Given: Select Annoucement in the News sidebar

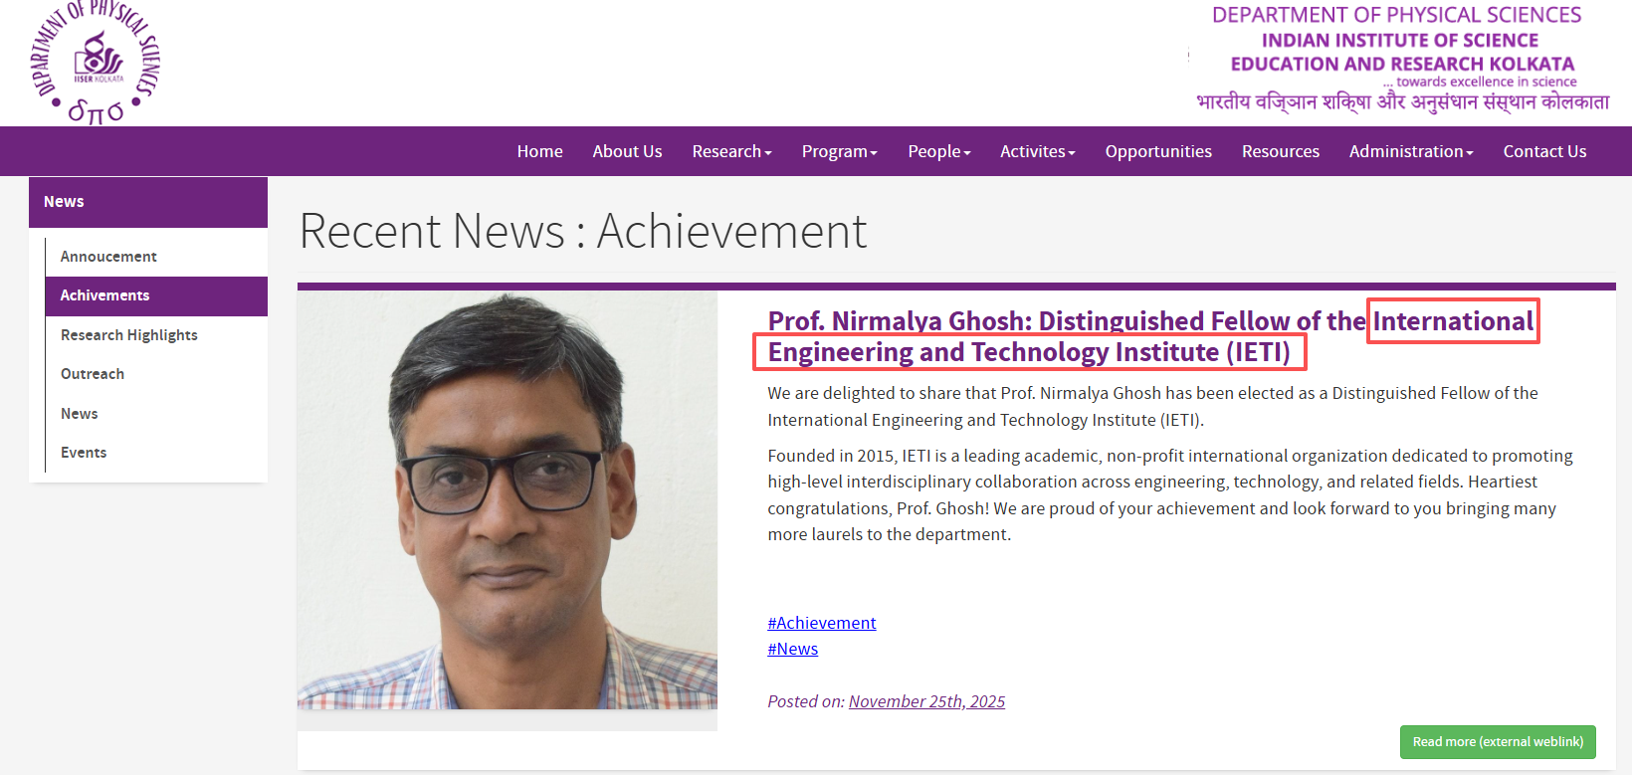Looking at the screenshot, I should point(108,257).
